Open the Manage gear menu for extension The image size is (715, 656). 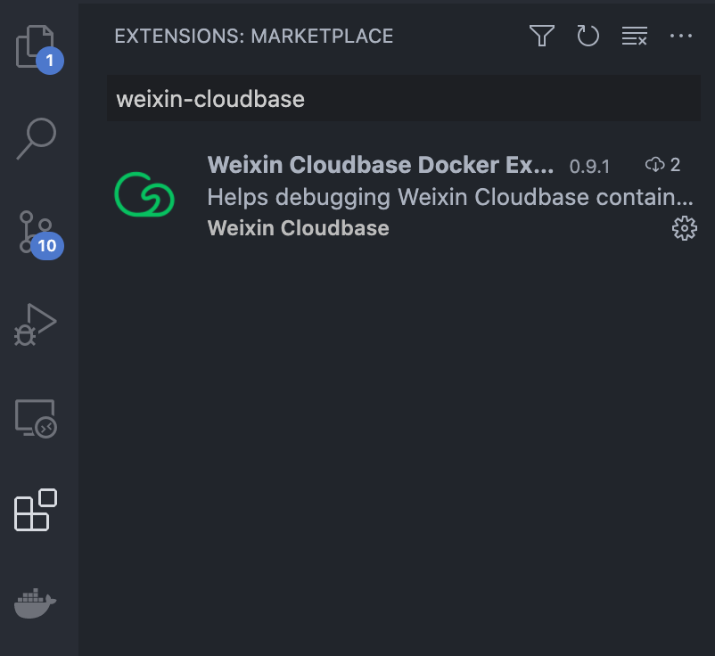(x=684, y=229)
